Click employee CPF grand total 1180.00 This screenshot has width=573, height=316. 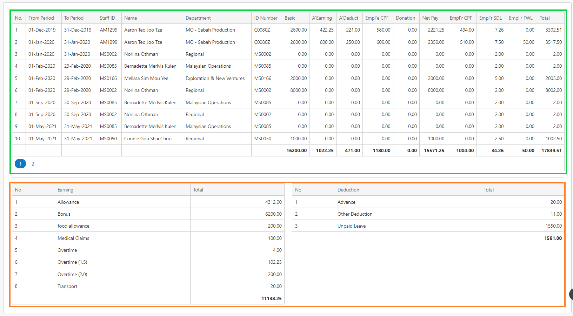click(381, 150)
